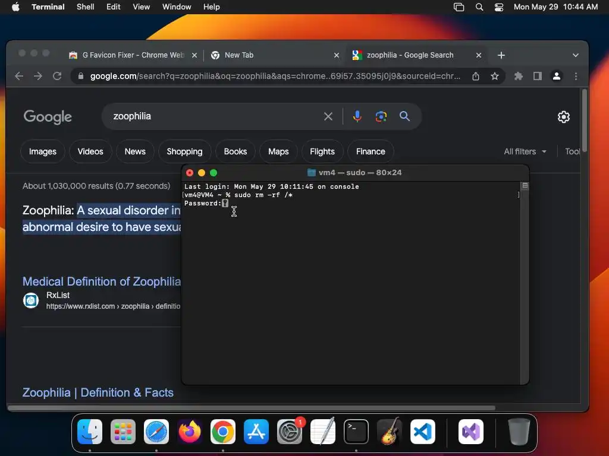Open Chrome extensions puzzle icon
This screenshot has height=456, width=609.
[x=519, y=76]
